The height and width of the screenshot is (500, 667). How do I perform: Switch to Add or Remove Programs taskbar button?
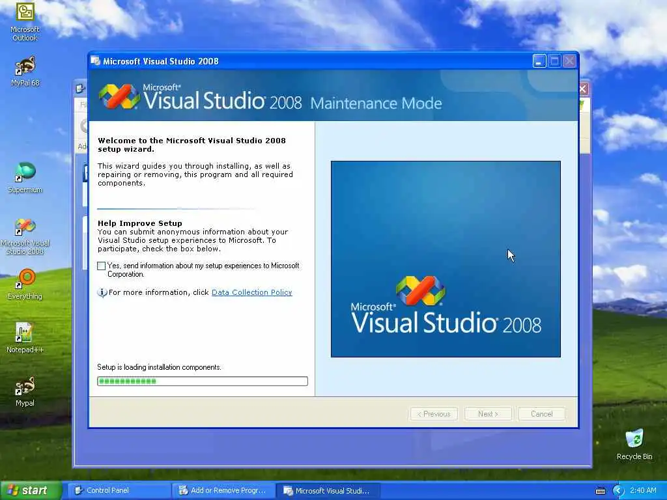(x=224, y=491)
